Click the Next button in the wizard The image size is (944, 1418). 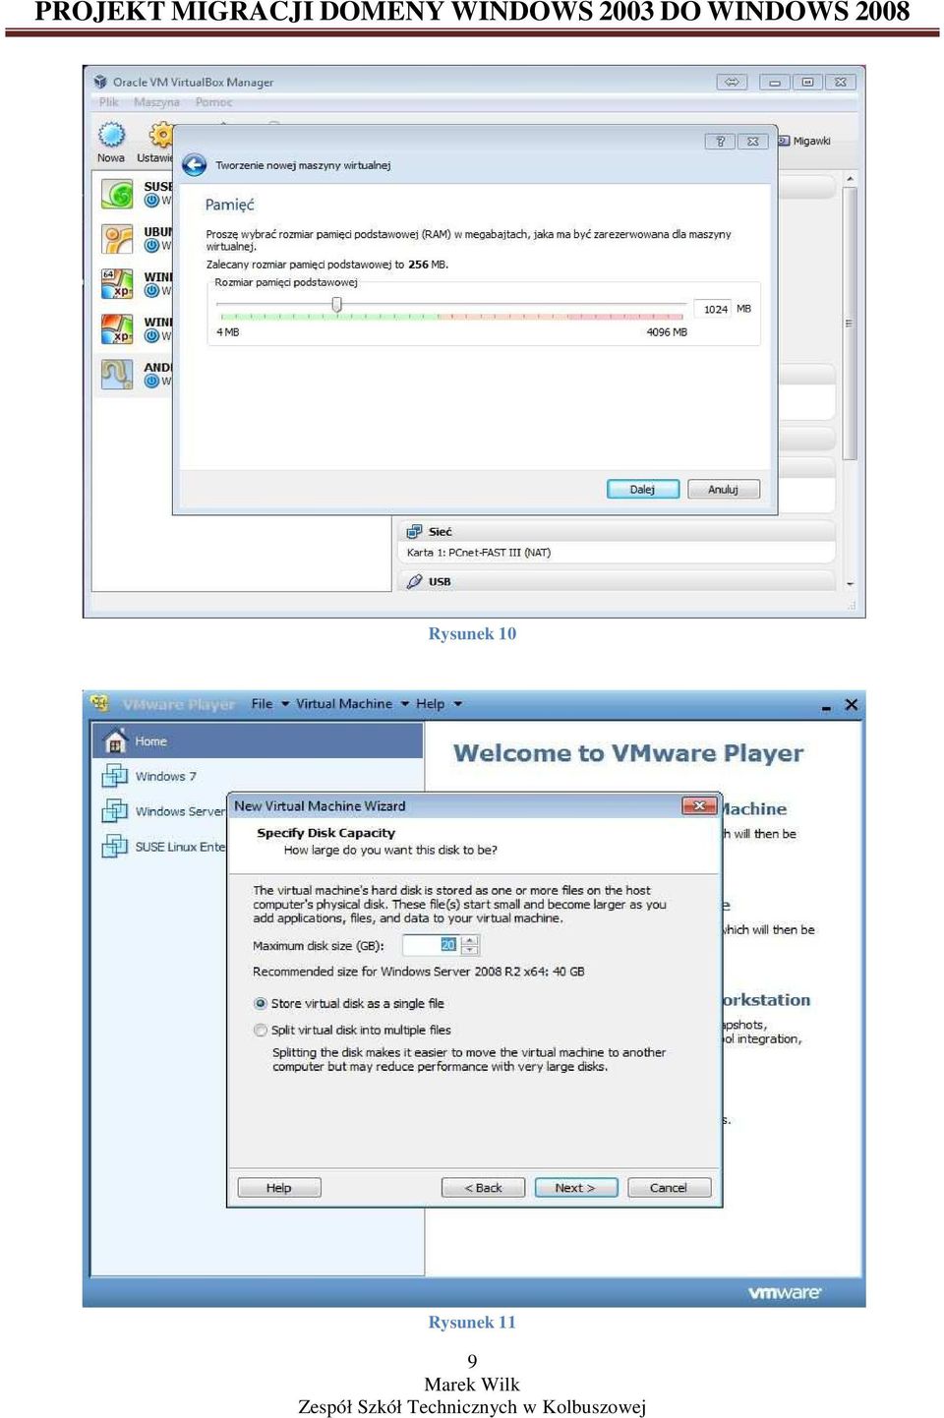[576, 1188]
